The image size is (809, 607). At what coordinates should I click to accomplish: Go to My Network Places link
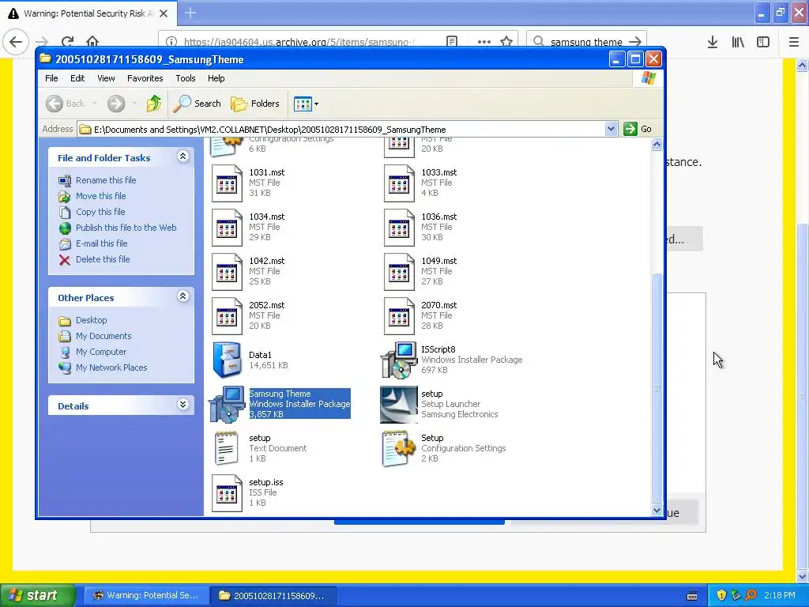(111, 368)
